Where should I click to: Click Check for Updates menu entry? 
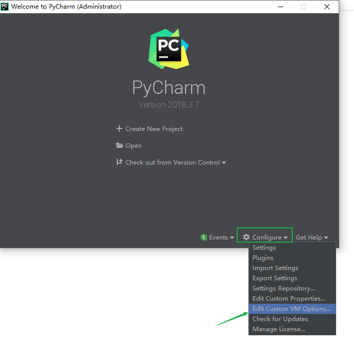point(292,319)
